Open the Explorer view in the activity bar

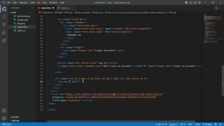point(4,9)
